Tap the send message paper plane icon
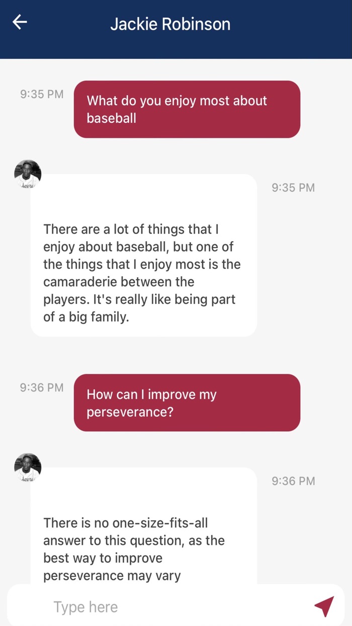352x626 pixels. (324, 605)
